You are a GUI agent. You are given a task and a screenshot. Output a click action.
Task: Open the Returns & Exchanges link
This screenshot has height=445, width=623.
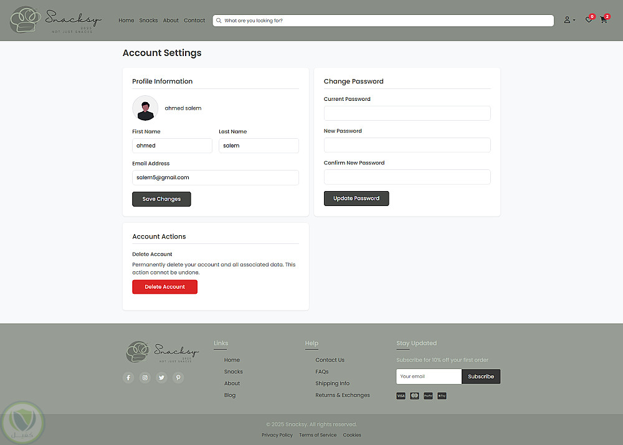click(x=343, y=395)
